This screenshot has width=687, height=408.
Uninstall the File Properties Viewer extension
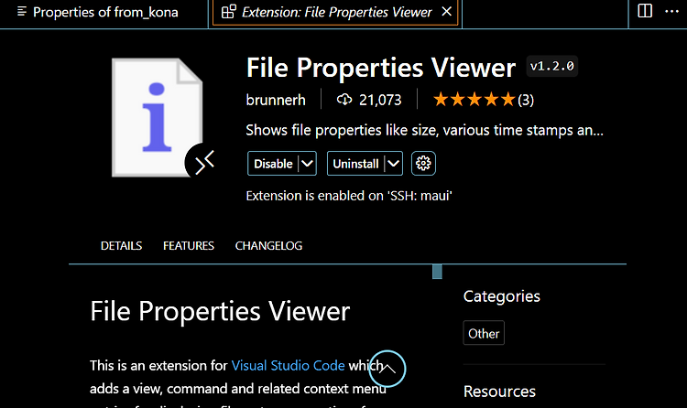click(355, 164)
